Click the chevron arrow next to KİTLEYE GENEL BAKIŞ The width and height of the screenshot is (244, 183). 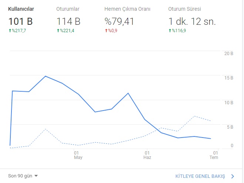pos(233,176)
